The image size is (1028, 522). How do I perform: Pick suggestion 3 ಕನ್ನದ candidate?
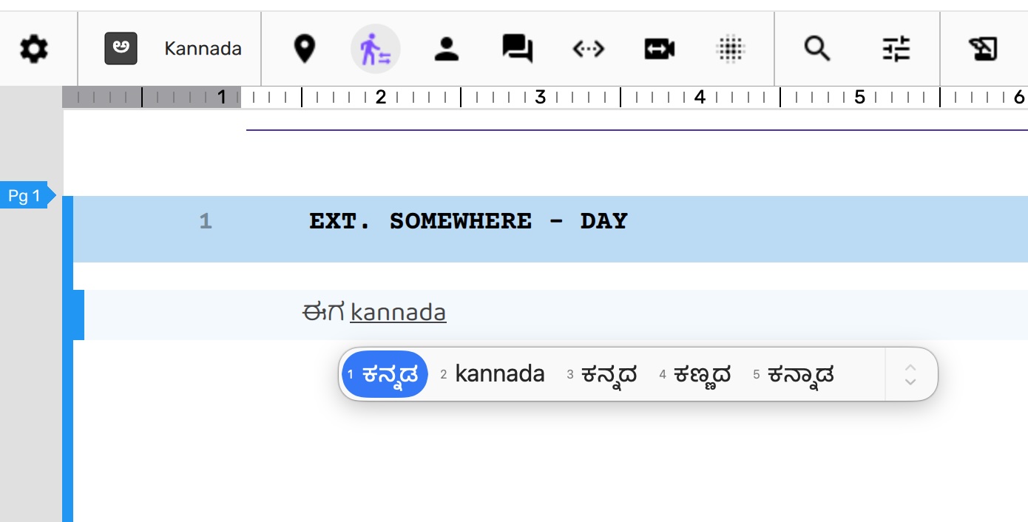[601, 374]
